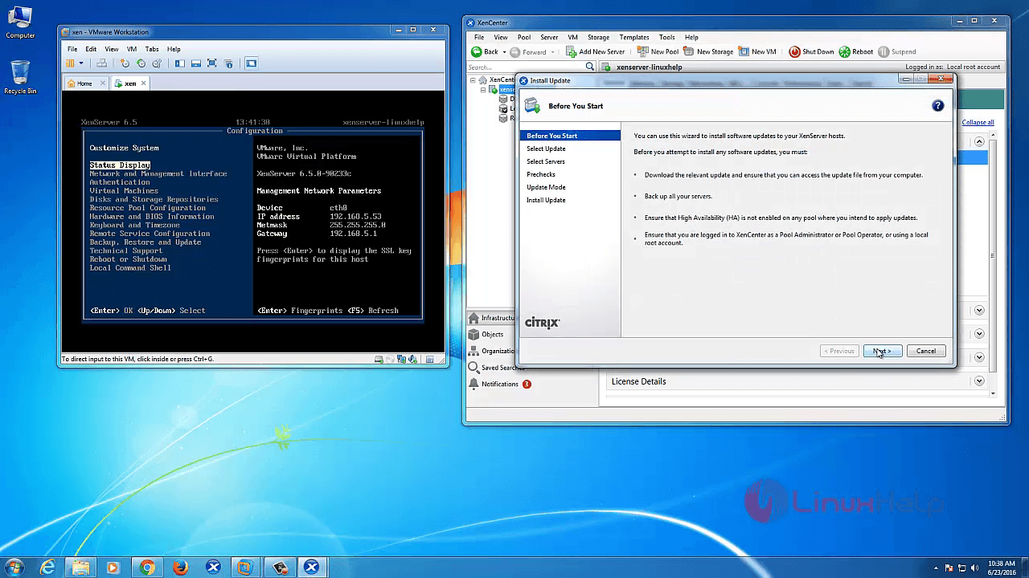Click Cancel in Install Update wizard
The height and width of the screenshot is (578, 1029).
[926, 351]
